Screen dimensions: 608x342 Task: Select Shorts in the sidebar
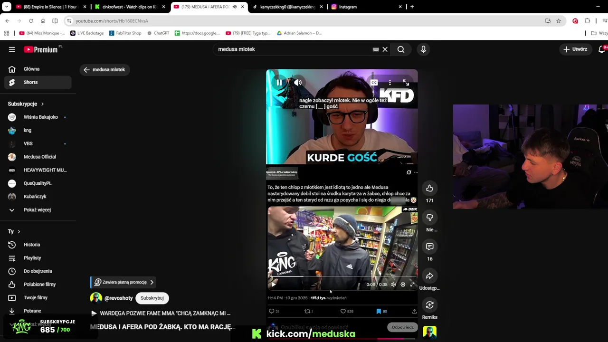tap(38, 82)
